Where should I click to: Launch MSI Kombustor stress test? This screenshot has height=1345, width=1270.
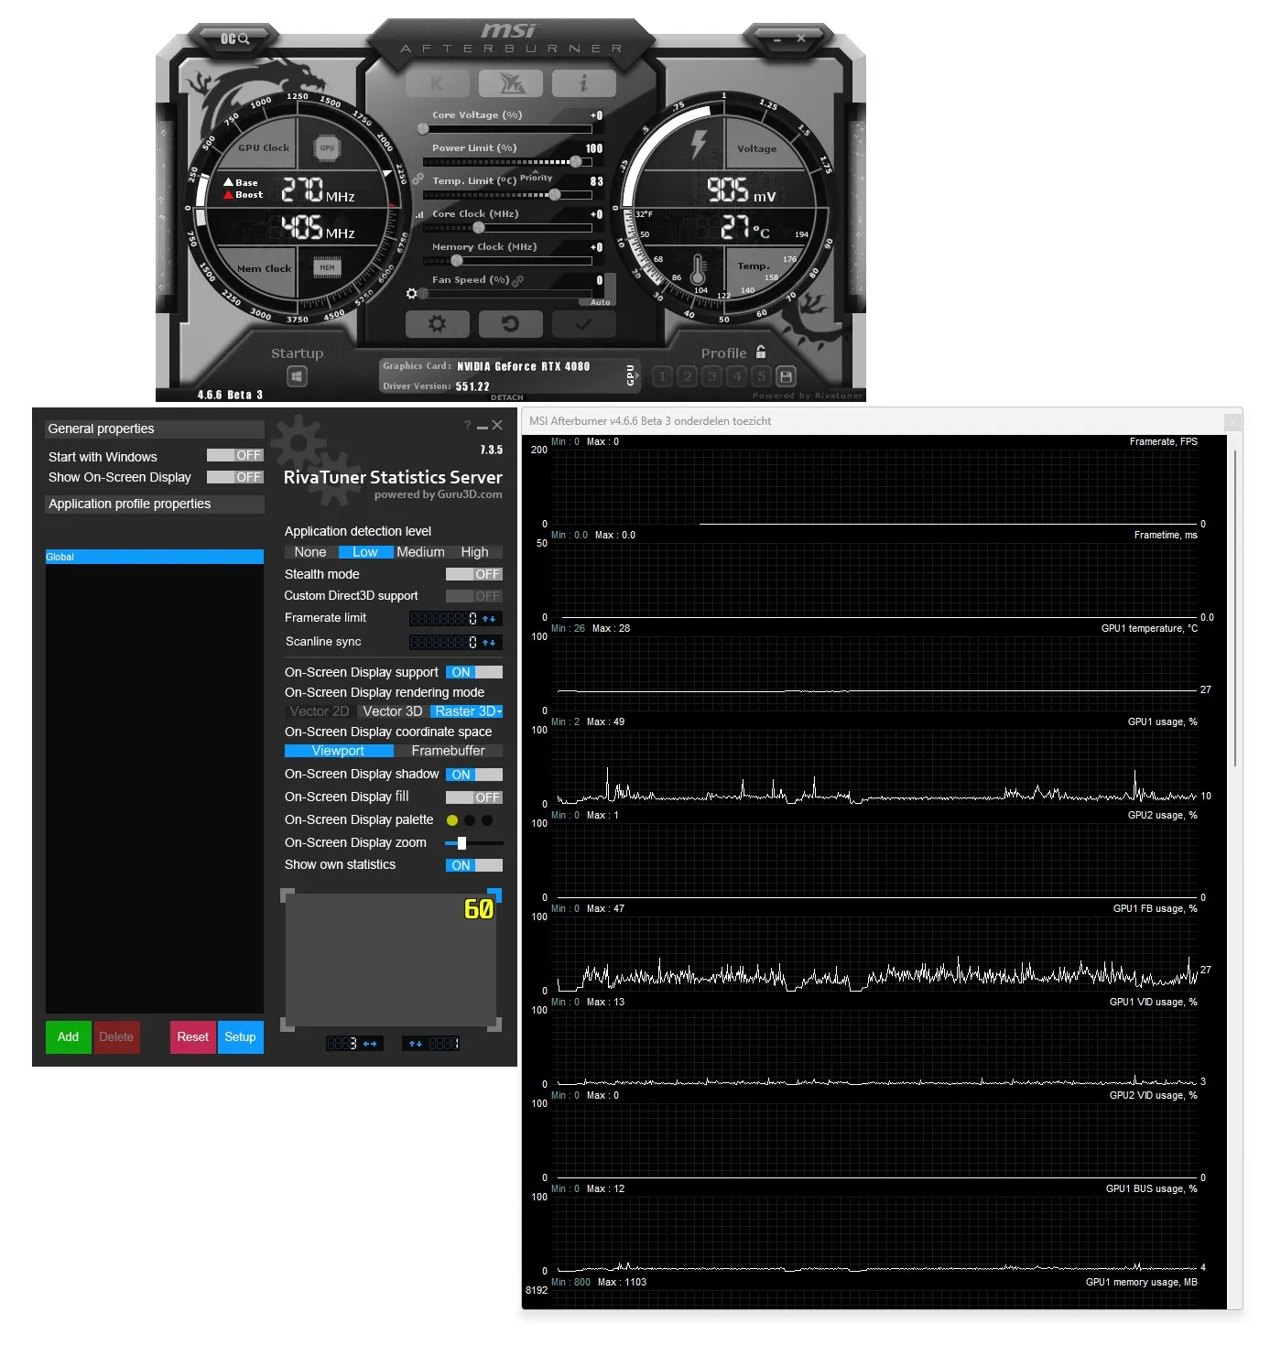tap(438, 82)
